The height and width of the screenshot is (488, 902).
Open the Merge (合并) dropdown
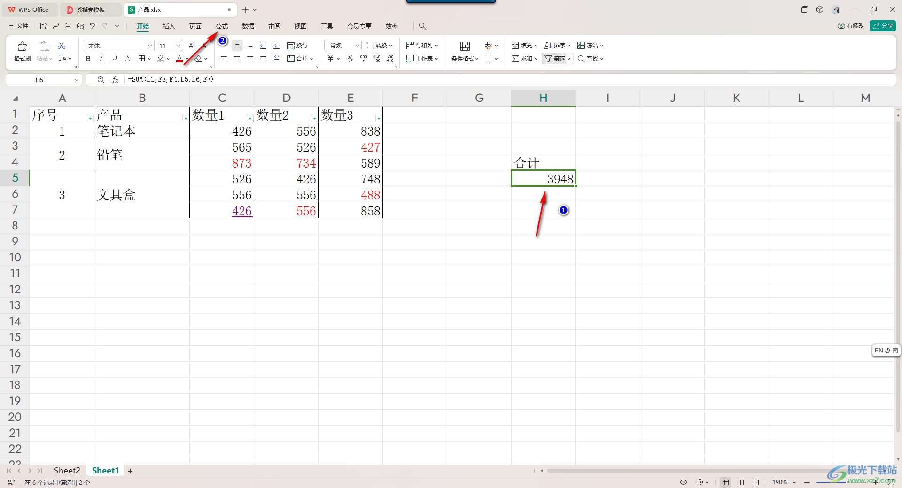click(311, 59)
